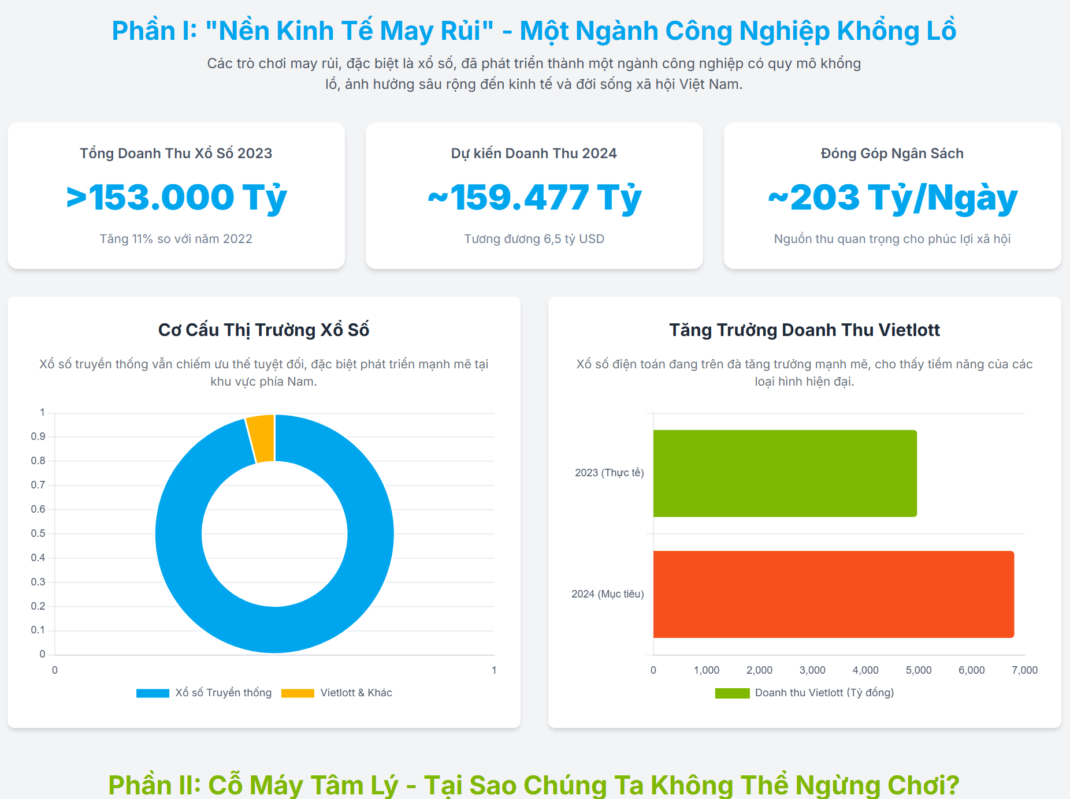Click the red 2024 target bar
The width and height of the screenshot is (1070, 799).
[x=833, y=594]
